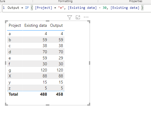Click the Existing data total 488

[43, 94]
